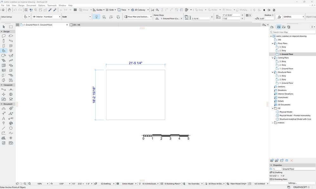Image resolution: width=316 pixels, height=189 pixels.
Task: Click the delete (red X) icon in Navigator
Action: (x=291, y=161)
